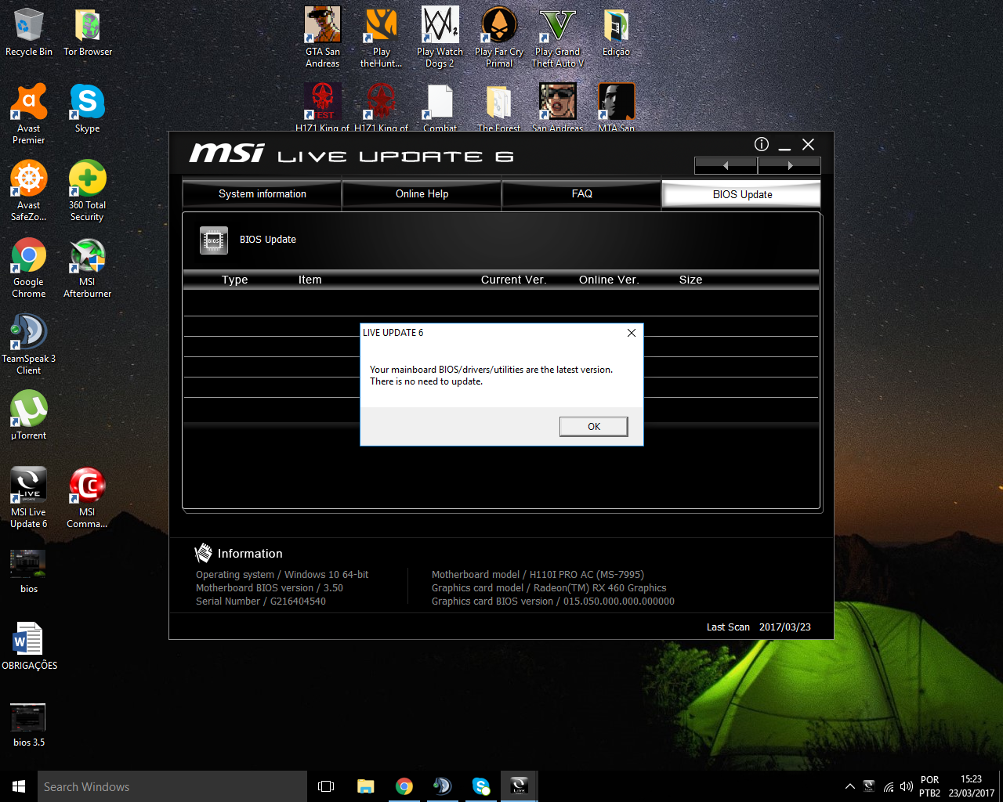This screenshot has height=802, width=1003.
Task: Select the Play Far Cry Primal shortcut
Action: click(499, 38)
